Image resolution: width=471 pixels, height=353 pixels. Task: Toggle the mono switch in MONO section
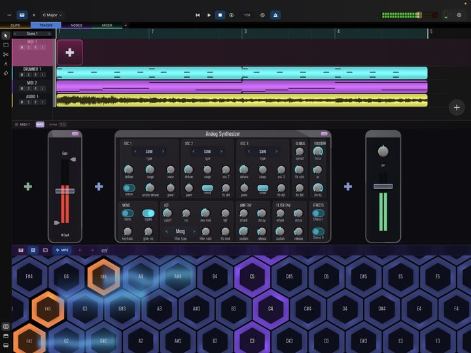click(x=128, y=213)
